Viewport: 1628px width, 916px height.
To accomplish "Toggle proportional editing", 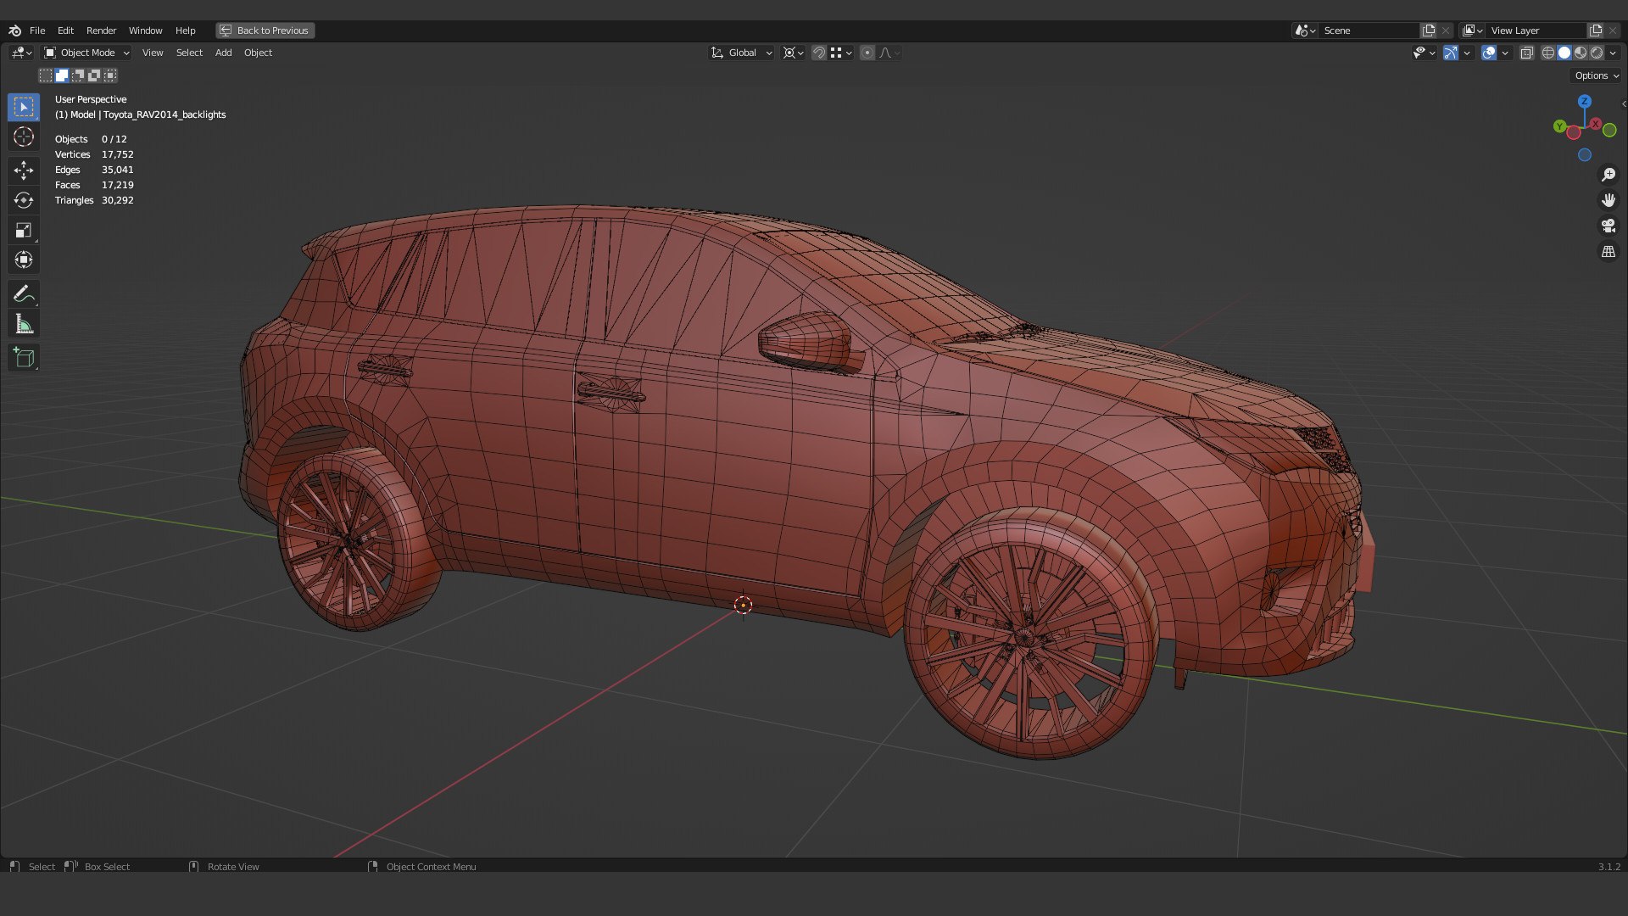I will [867, 53].
